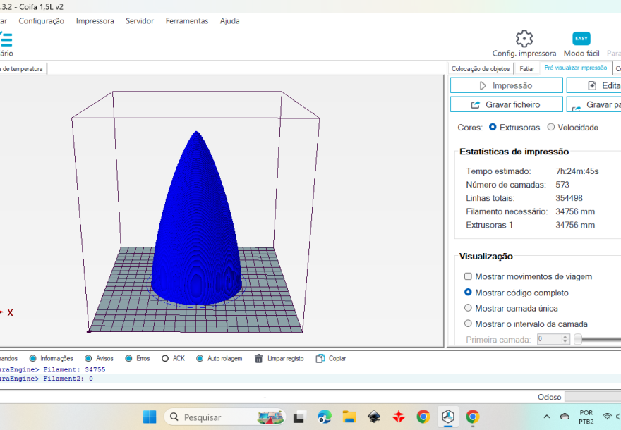Show hidden system tray icons

[546, 417]
